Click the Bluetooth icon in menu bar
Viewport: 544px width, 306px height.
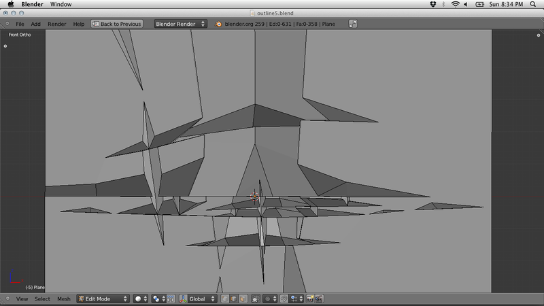[x=443, y=4]
